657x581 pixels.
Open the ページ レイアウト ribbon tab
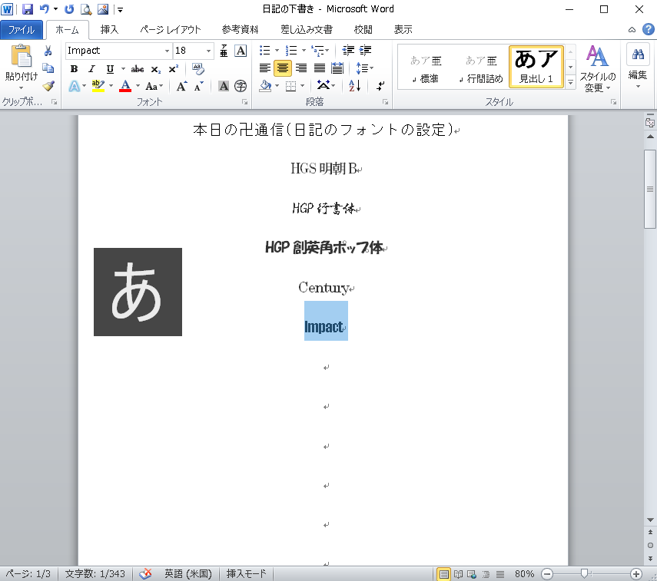pos(171,30)
